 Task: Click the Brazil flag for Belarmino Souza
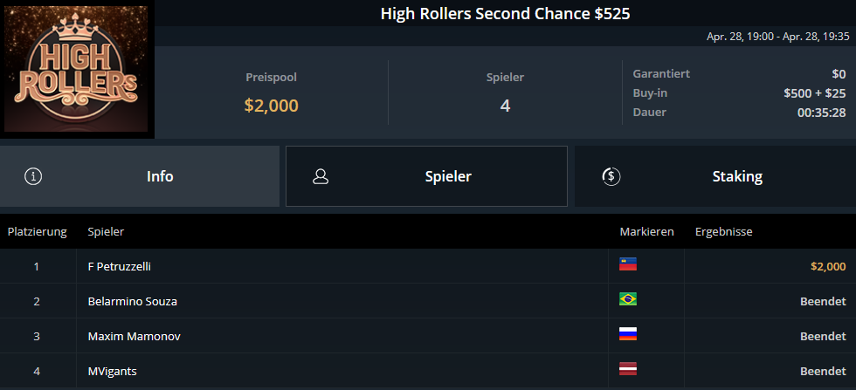click(628, 299)
